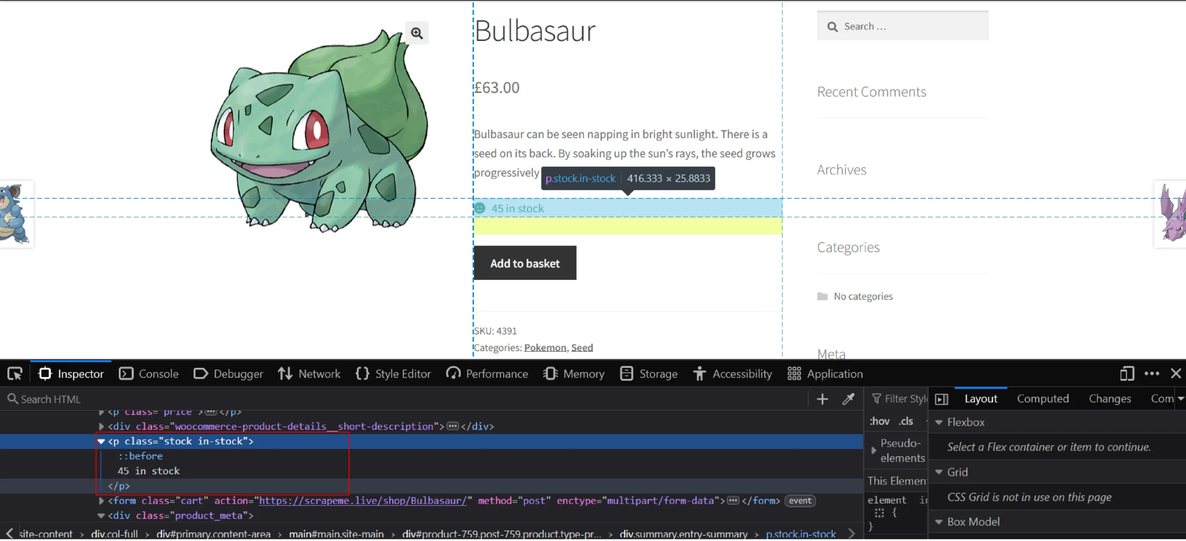Expand the Pseudo-elements section

pyautogui.click(x=873, y=450)
